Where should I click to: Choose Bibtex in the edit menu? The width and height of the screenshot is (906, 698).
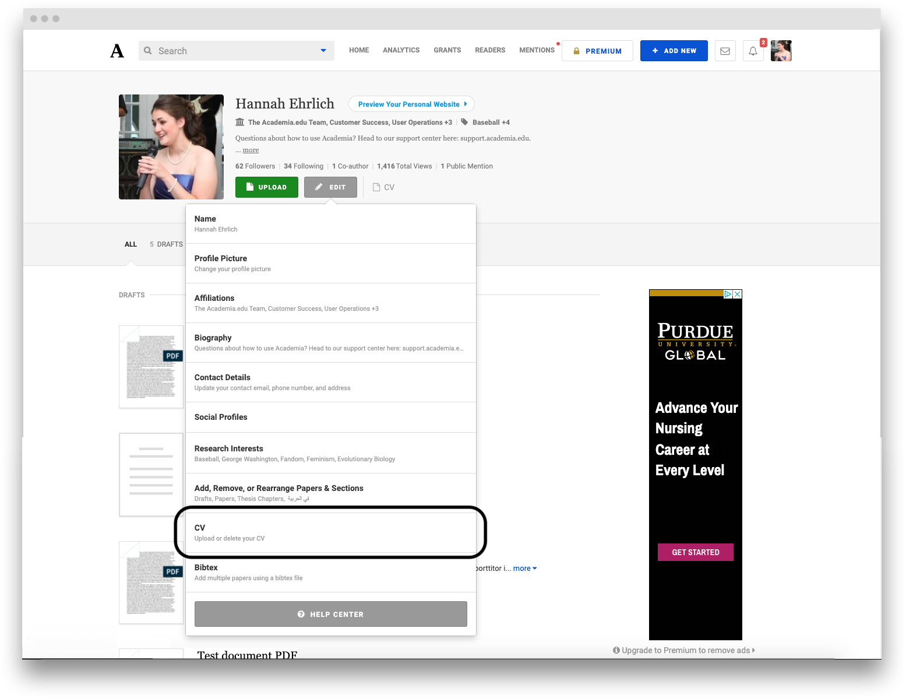[331, 573]
